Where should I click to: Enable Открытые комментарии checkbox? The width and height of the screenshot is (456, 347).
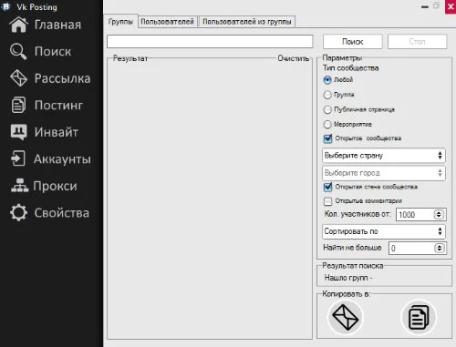[x=328, y=201]
